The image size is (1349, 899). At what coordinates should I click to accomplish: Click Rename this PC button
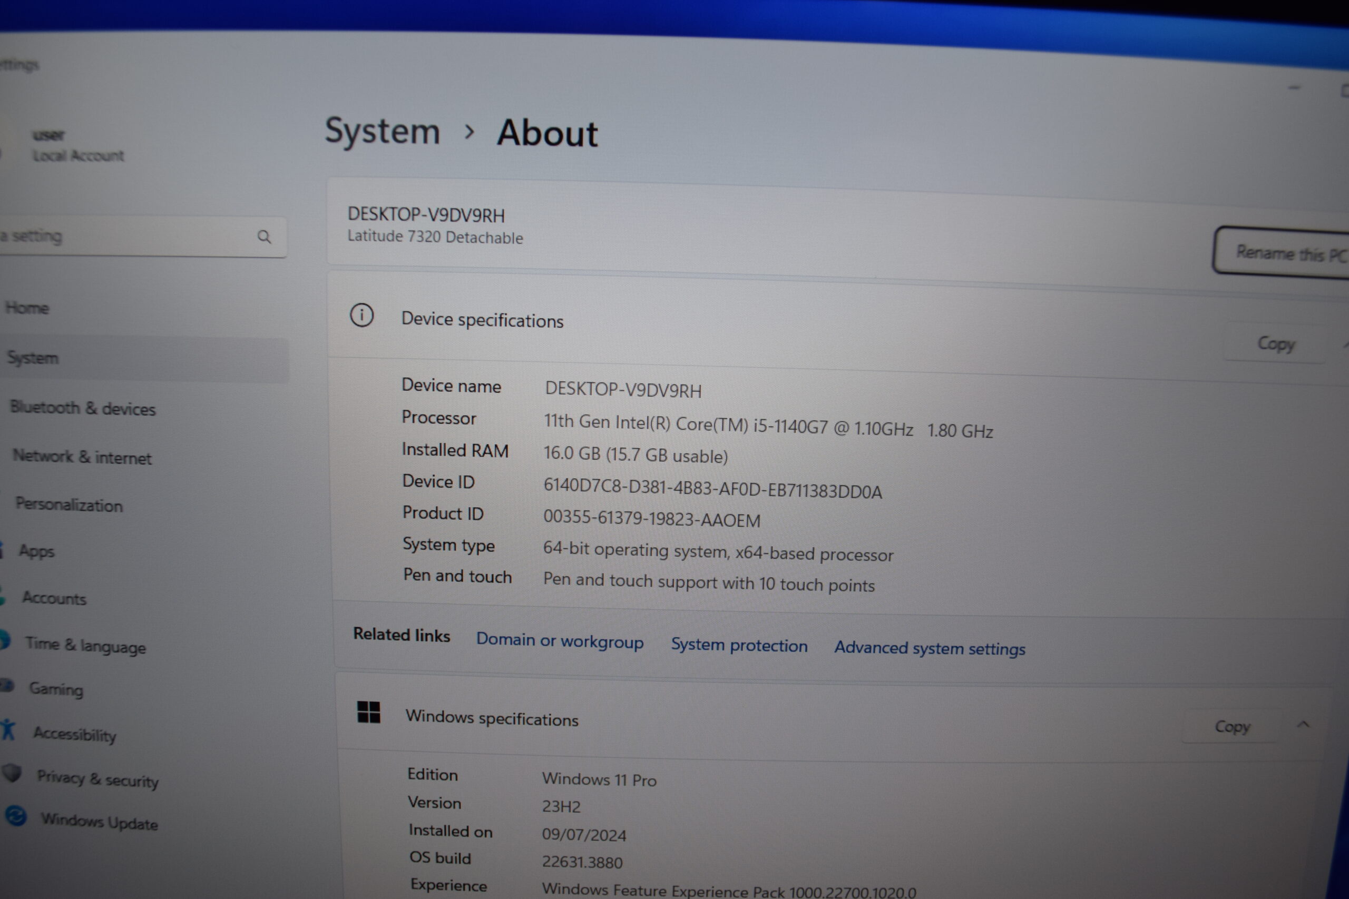pyautogui.click(x=1283, y=253)
